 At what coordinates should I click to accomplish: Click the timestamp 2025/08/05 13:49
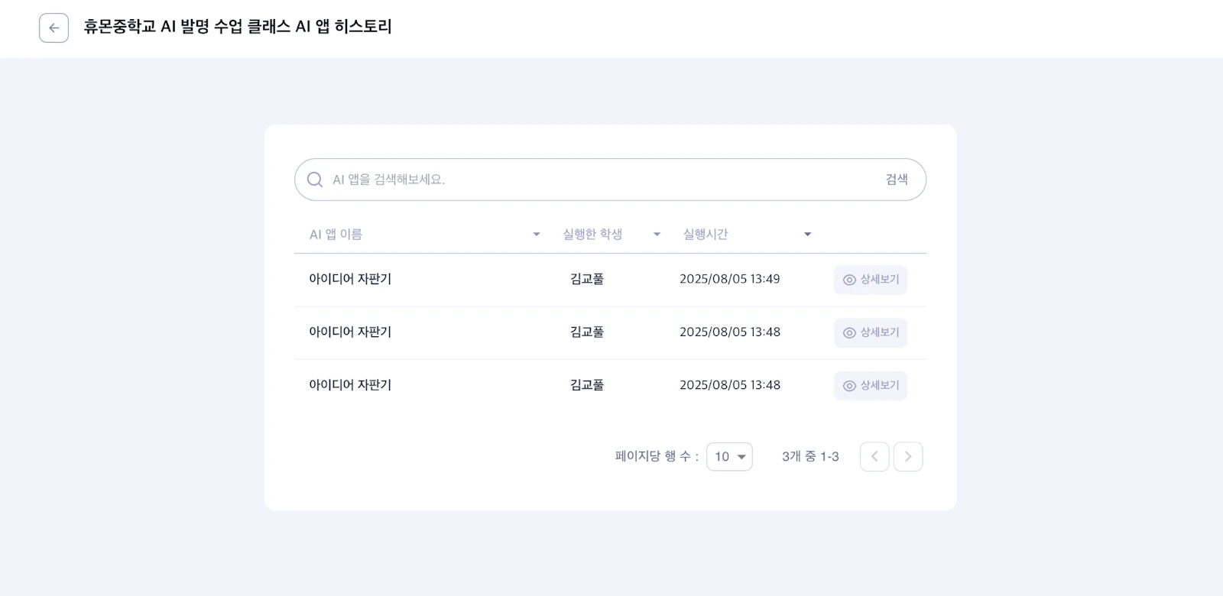pos(729,280)
